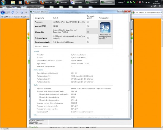Click the Archiviazione section heading
This screenshot has height=130, width=163.
[38, 70]
